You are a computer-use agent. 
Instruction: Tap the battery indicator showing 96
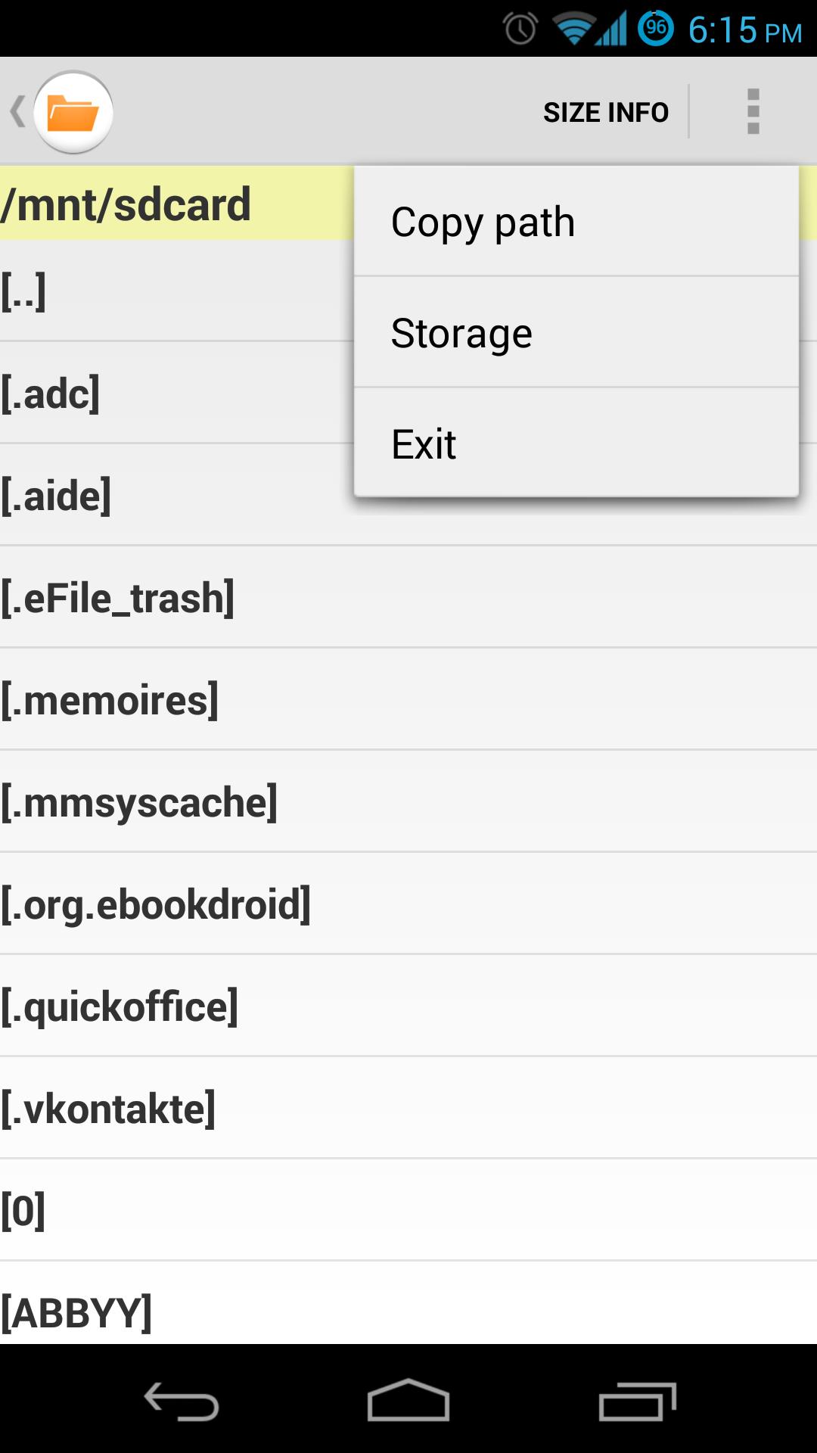[x=655, y=26]
